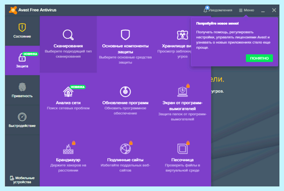Click the НОВИНКА badge on Анализ сети

tap(78, 87)
